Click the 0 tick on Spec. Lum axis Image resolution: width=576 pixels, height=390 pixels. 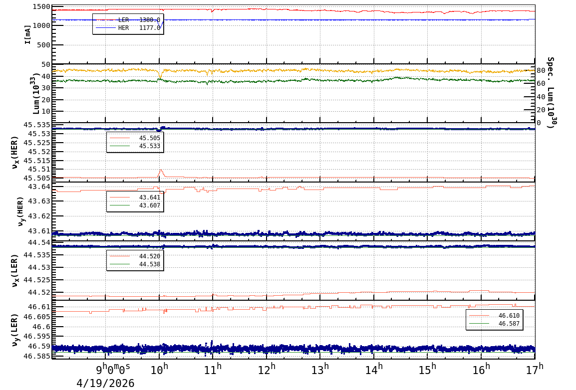(x=539, y=123)
